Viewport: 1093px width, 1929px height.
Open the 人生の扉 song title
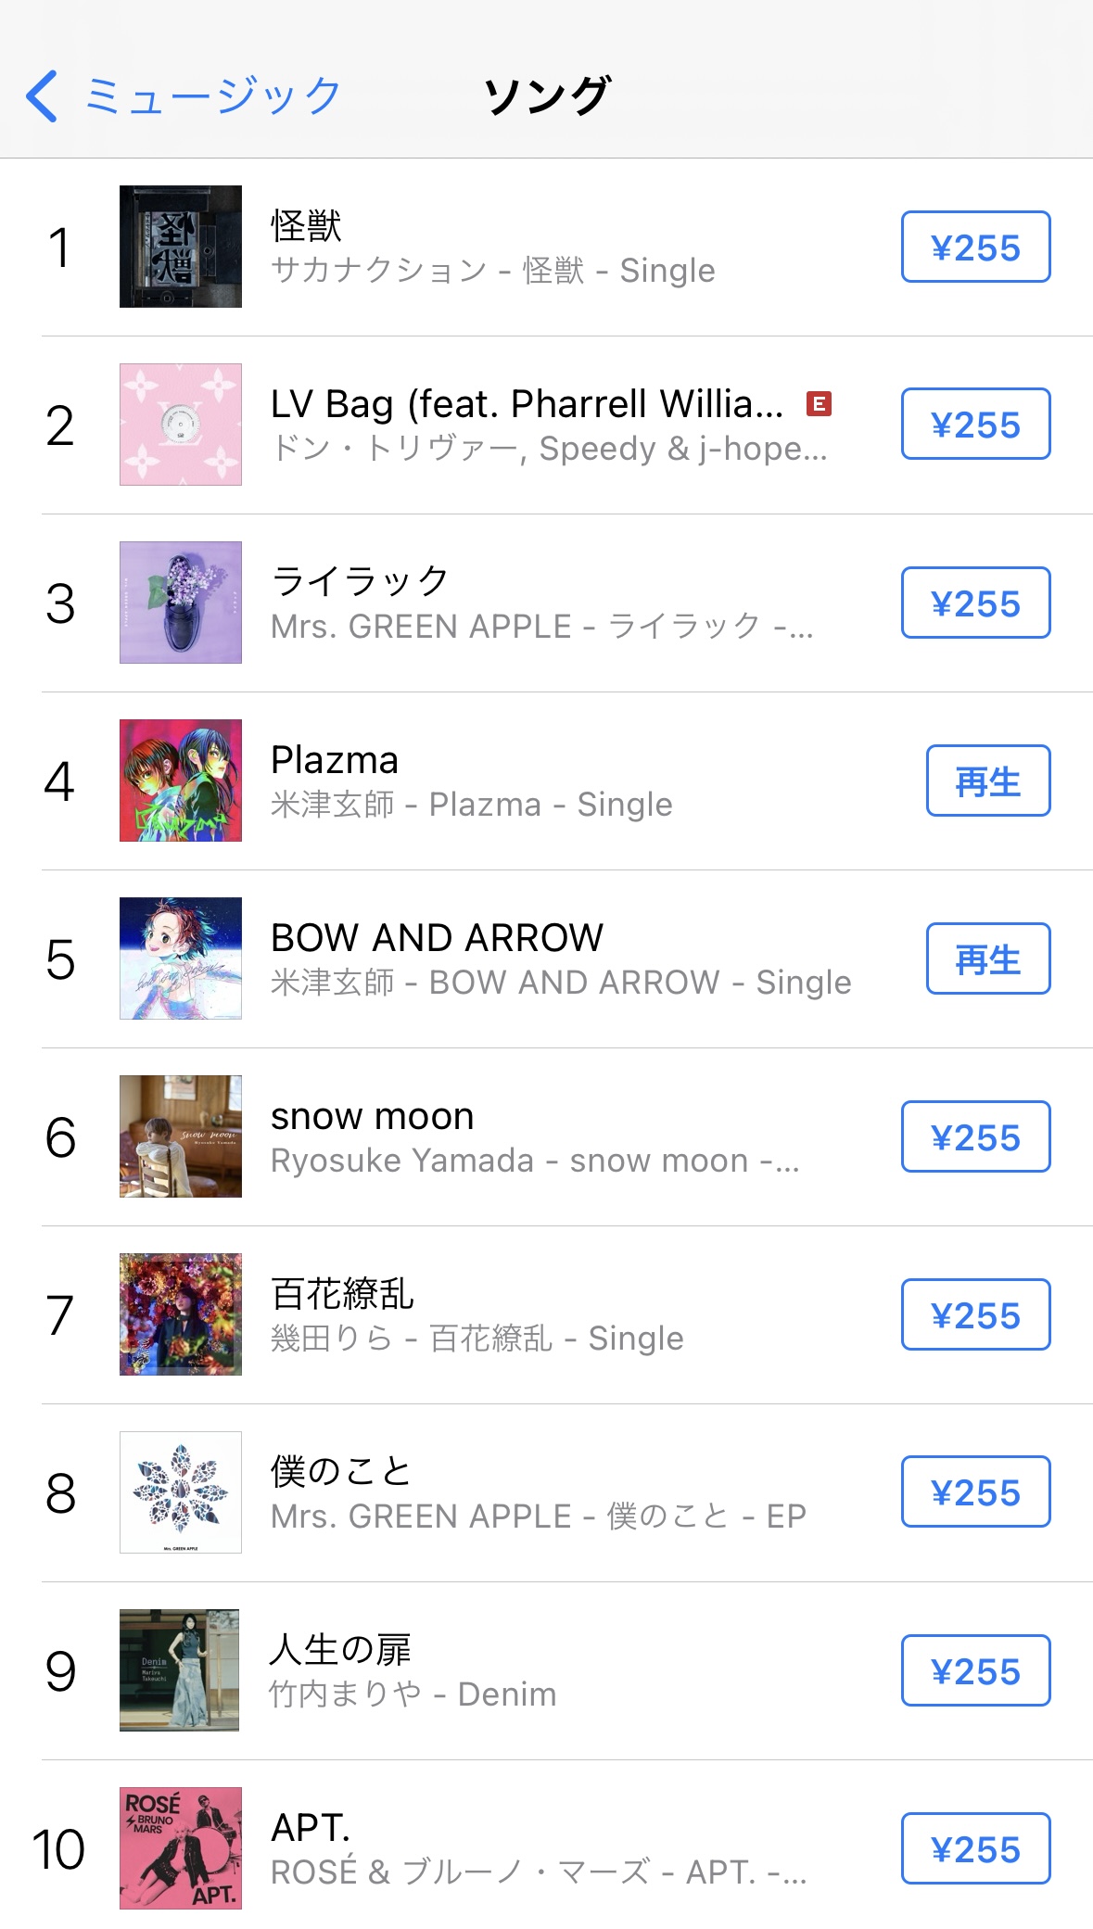340,1650
